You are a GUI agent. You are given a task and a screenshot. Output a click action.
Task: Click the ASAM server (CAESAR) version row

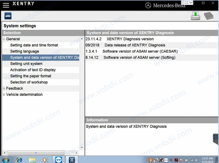pos(152,51)
